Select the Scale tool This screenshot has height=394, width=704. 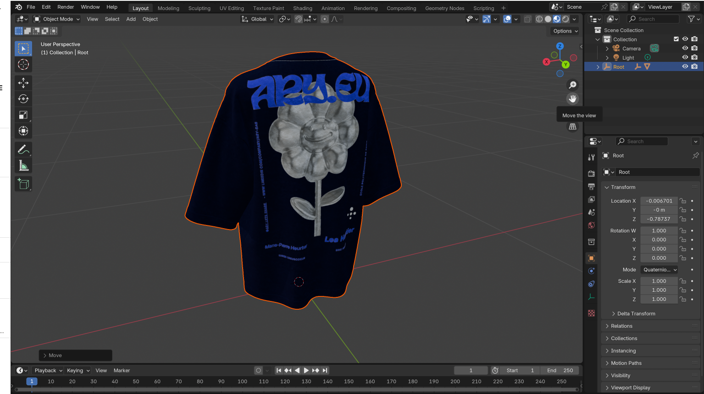23,115
